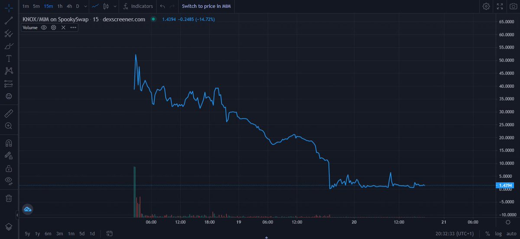Select the ruler measure tool
Viewport: 520px width, 239px height.
(x=8, y=113)
